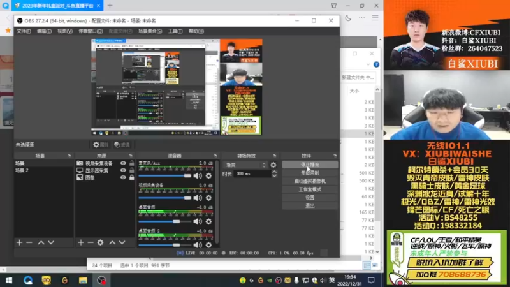Remove the selected source with minus icon
The width and height of the screenshot is (510, 287).
click(x=91, y=242)
